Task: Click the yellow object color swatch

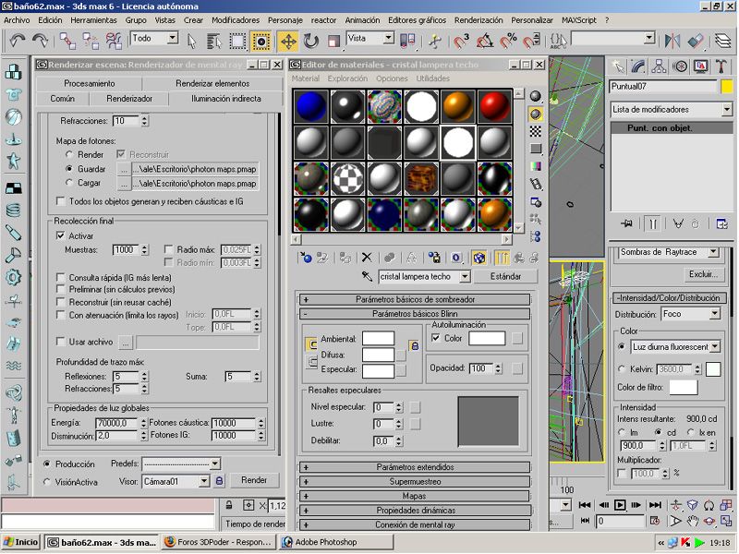Action: 726,87
